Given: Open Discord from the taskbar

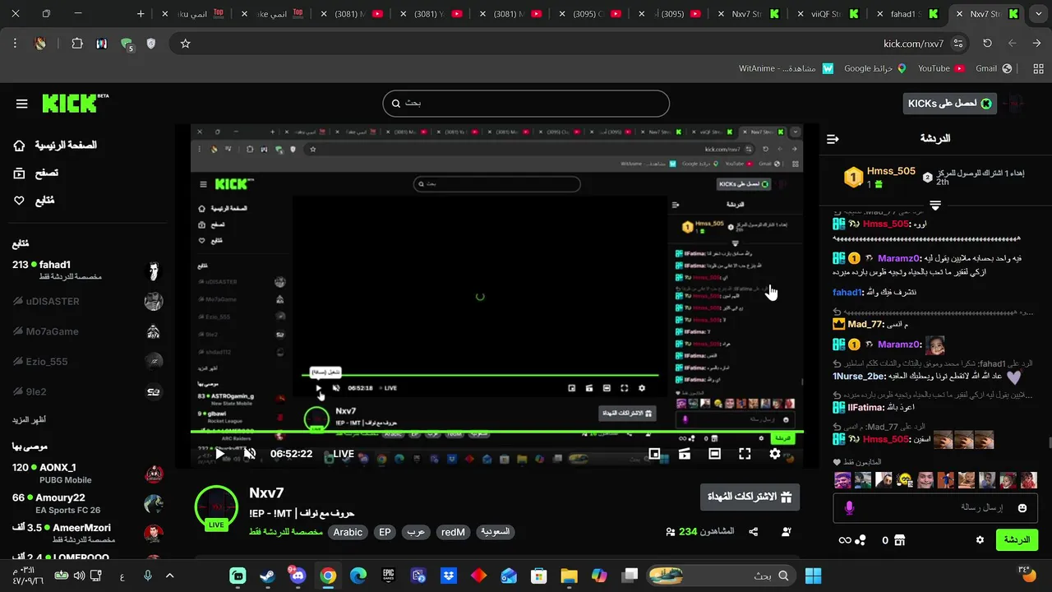Looking at the screenshot, I should coord(297,576).
